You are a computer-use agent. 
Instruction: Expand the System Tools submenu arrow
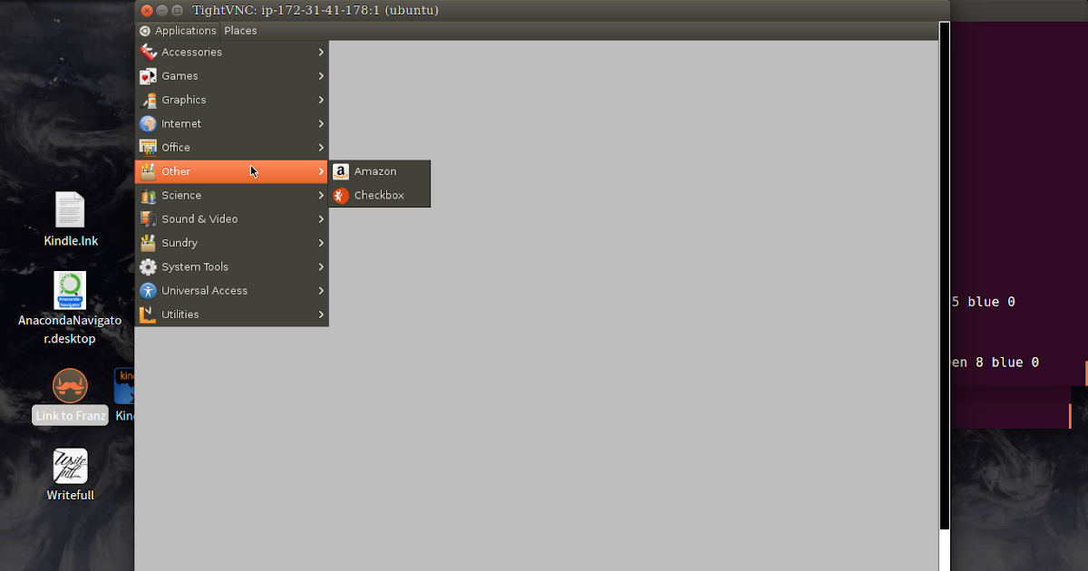322,266
